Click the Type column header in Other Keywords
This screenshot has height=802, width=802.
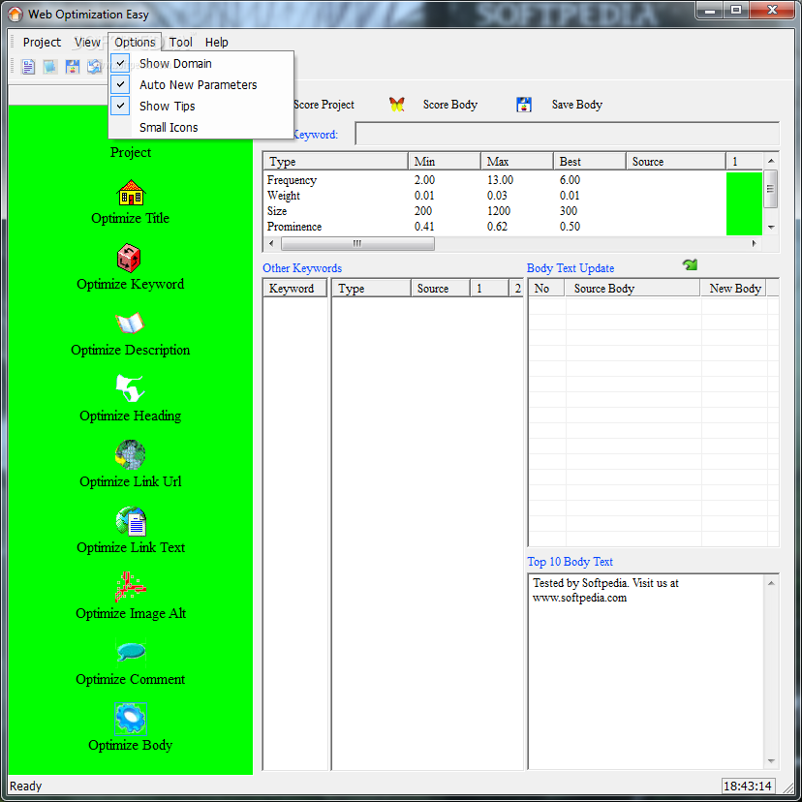click(371, 288)
